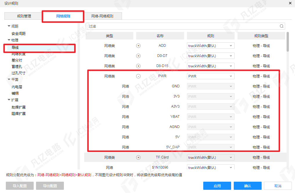Click the 取消 cancel button
The height and width of the screenshot is (193, 295).
click(x=278, y=186)
